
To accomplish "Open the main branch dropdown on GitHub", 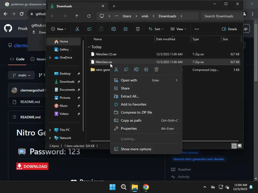I will click(x=21, y=75).
